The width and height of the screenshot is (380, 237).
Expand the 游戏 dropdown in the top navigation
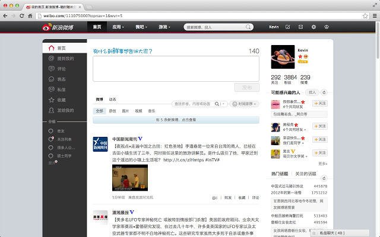click(x=164, y=27)
